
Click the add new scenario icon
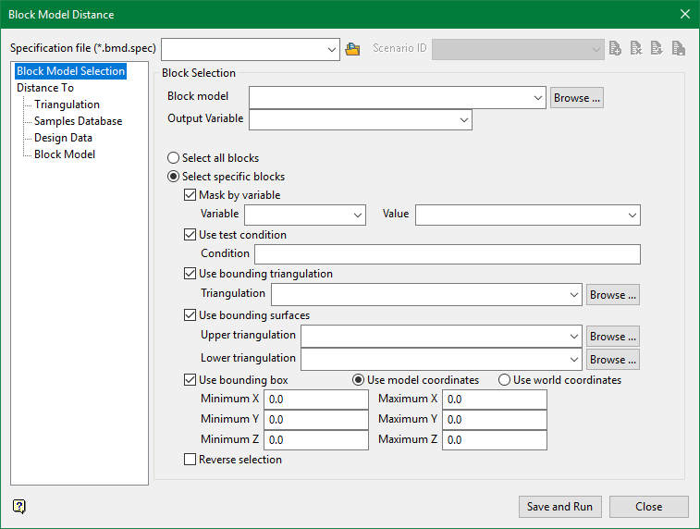[615, 49]
